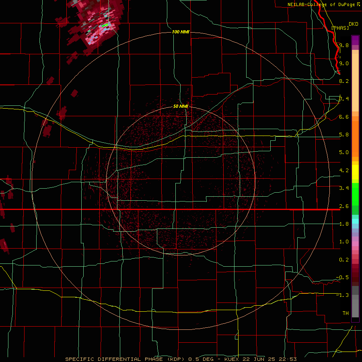The width and height of the screenshot is (362, 362).
Task: Click the pink storm echo cluster
Action: pos(97,25)
